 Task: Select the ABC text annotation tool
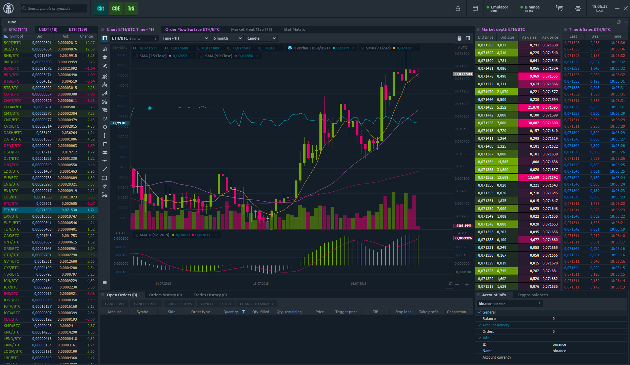[105, 76]
